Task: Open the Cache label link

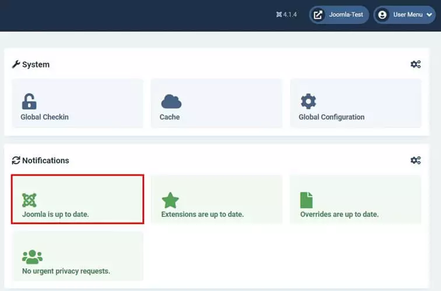Action: tap(170, 117)
